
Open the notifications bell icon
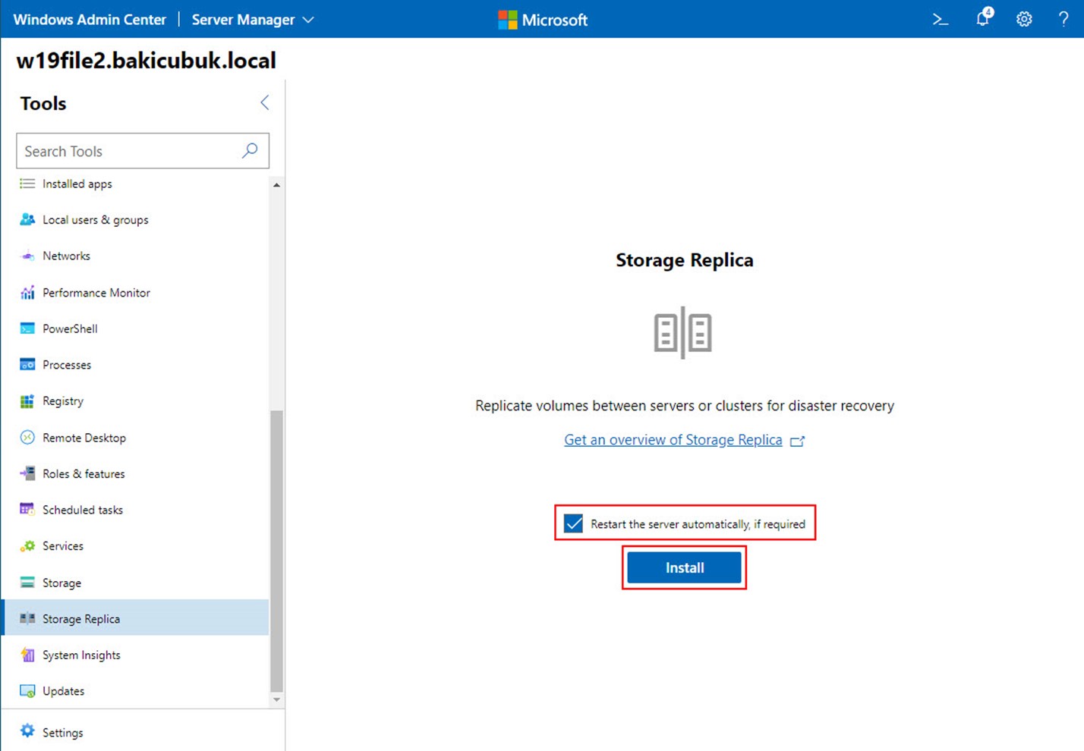[984, 17]
